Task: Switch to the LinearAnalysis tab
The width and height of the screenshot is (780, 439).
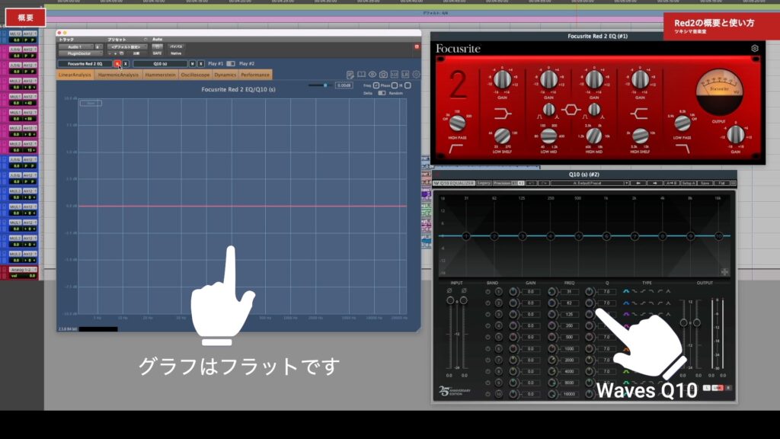Action: 75,75
